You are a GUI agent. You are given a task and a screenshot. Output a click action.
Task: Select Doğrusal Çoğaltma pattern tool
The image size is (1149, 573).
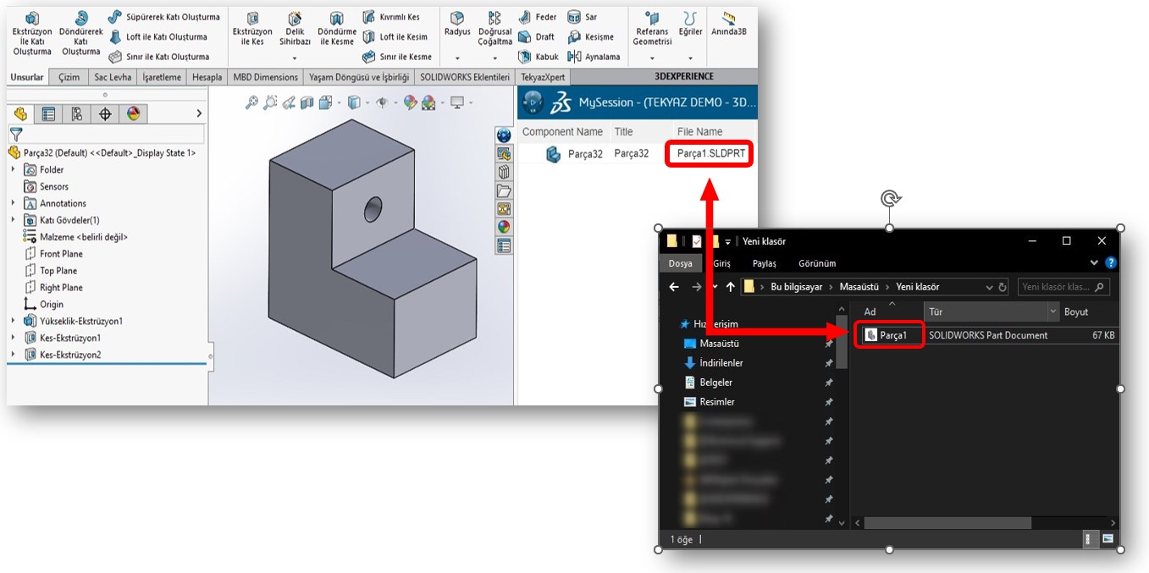(494, 29)
